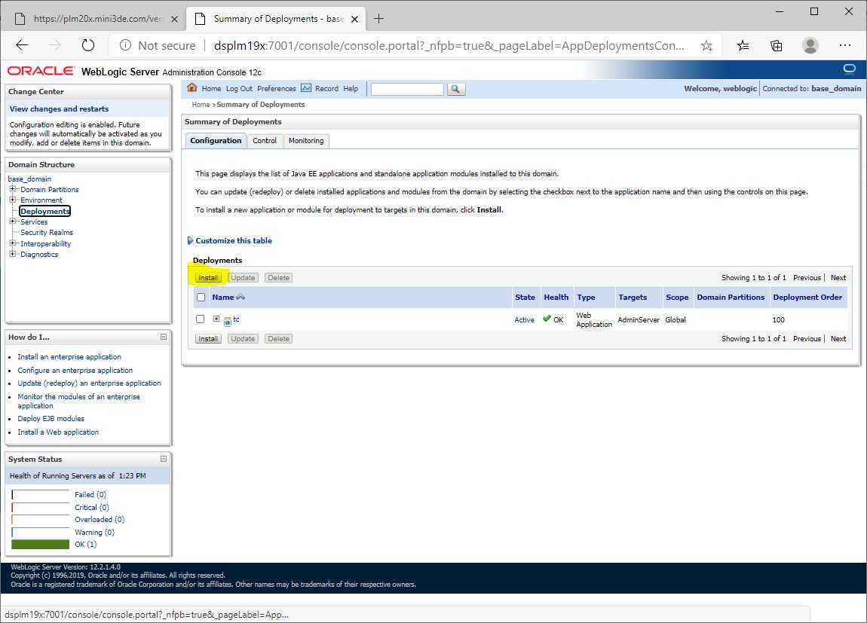Switch to the Control tab
The height and width of the screenshot is (623, 867).
(265, 141)
